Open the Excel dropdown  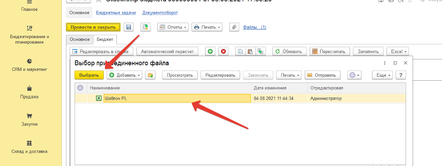[x=398, y=52]
